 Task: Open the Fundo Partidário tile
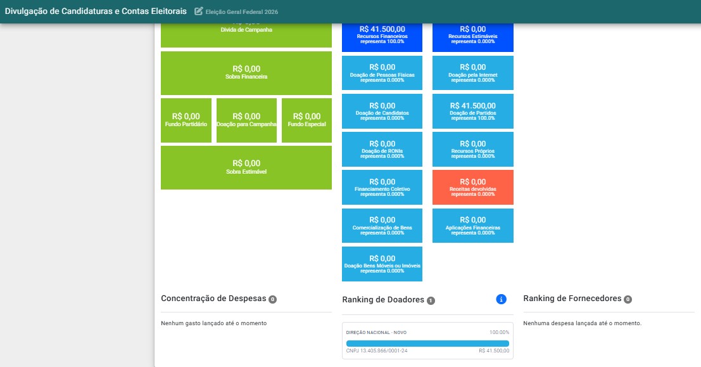click(x=186, y=120)
